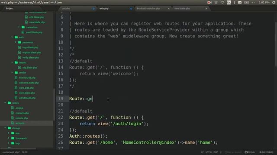Click the tree view horizontal scrollbar
This screenshot has height=155, width=277.
click(x=18, y=149)
